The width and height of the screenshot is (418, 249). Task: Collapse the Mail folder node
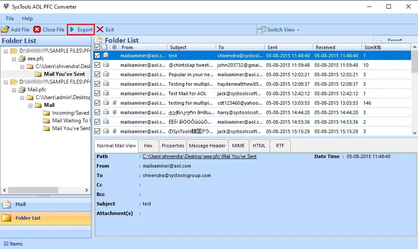tap(30, 106)
